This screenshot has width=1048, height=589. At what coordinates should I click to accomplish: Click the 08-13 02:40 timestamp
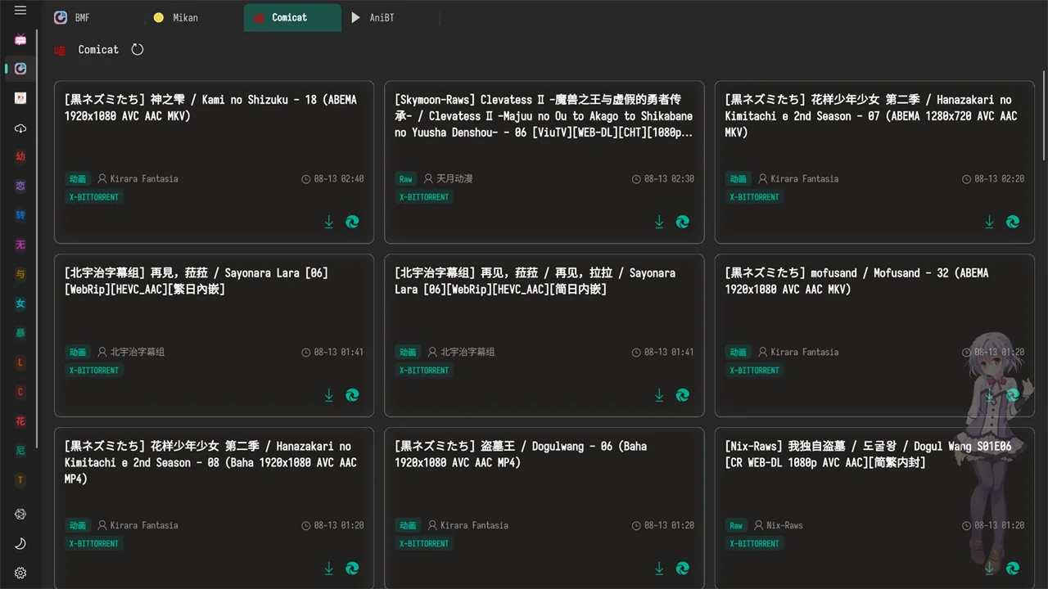point(339,178)
